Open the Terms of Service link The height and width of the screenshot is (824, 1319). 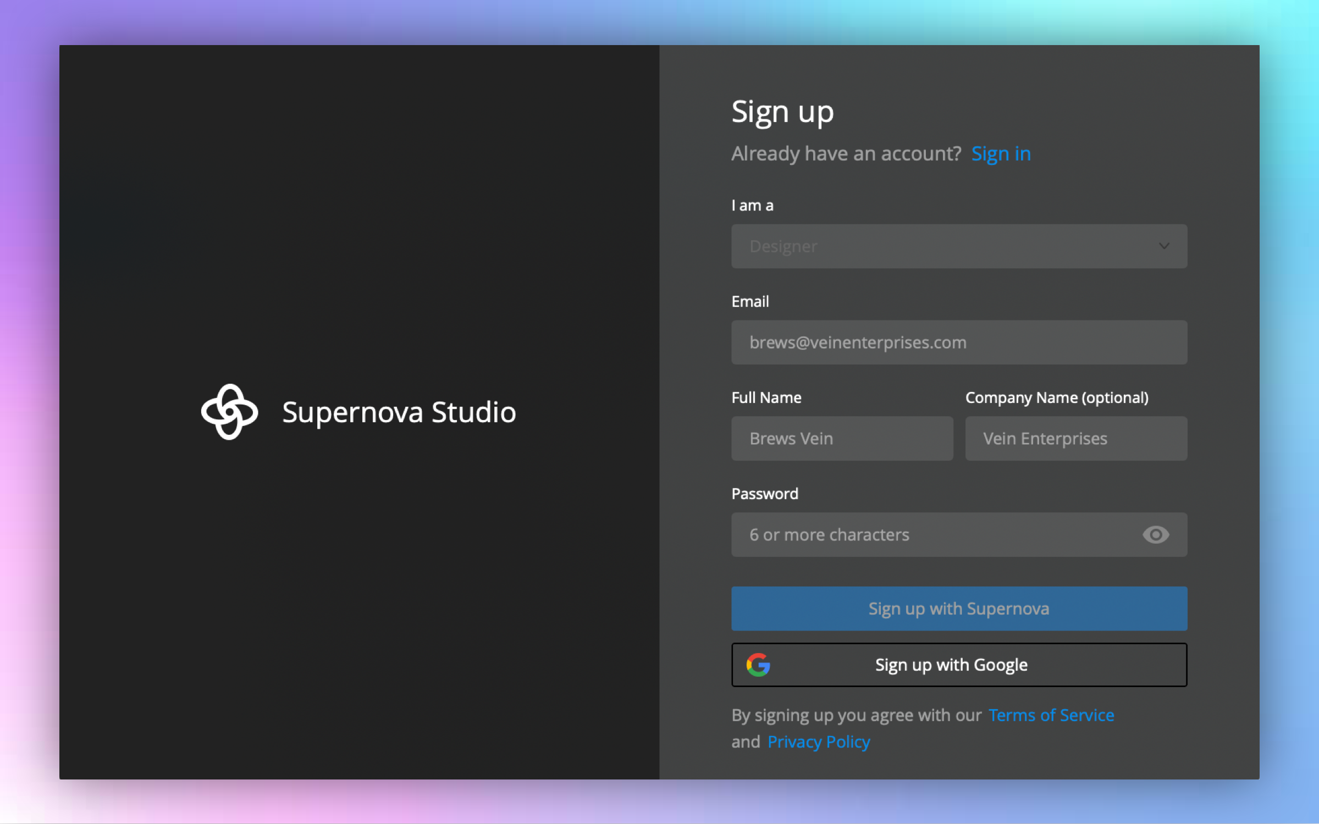1051,715
